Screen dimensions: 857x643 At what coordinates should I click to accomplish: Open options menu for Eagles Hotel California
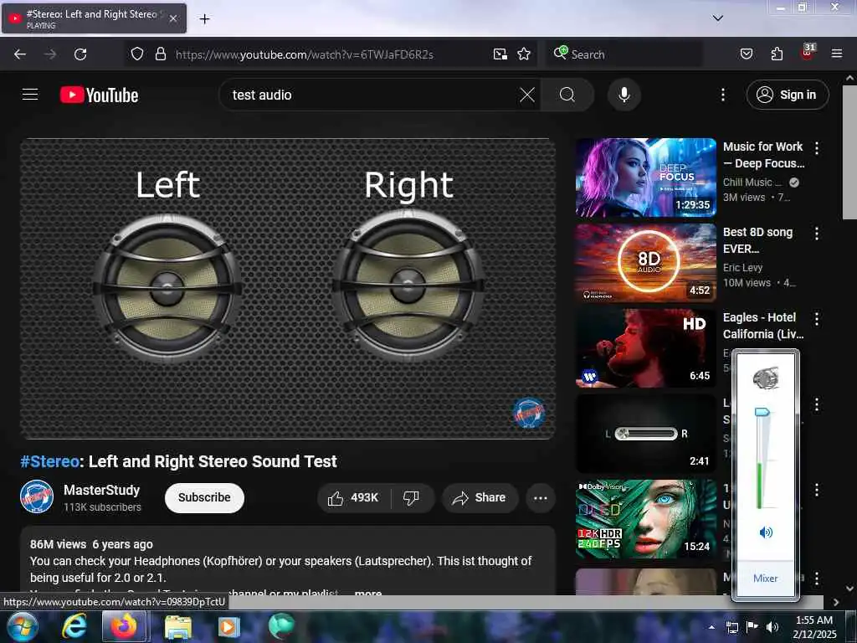817,319
